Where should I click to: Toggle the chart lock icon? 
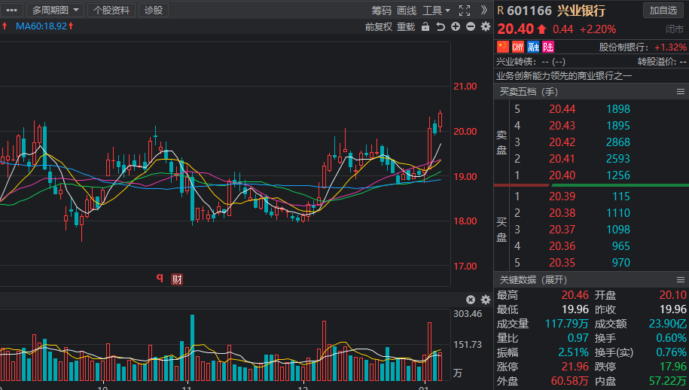pos(425,27)
